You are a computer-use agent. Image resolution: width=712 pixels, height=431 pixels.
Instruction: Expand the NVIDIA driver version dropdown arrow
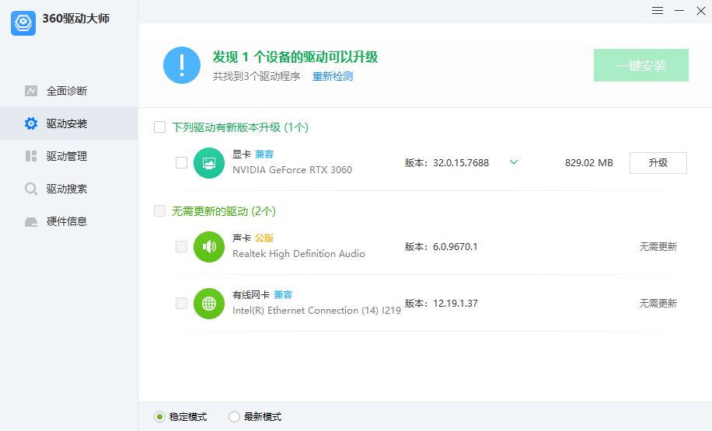513,162
